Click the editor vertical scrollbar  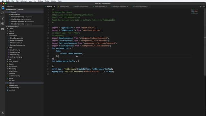point(205,42)
